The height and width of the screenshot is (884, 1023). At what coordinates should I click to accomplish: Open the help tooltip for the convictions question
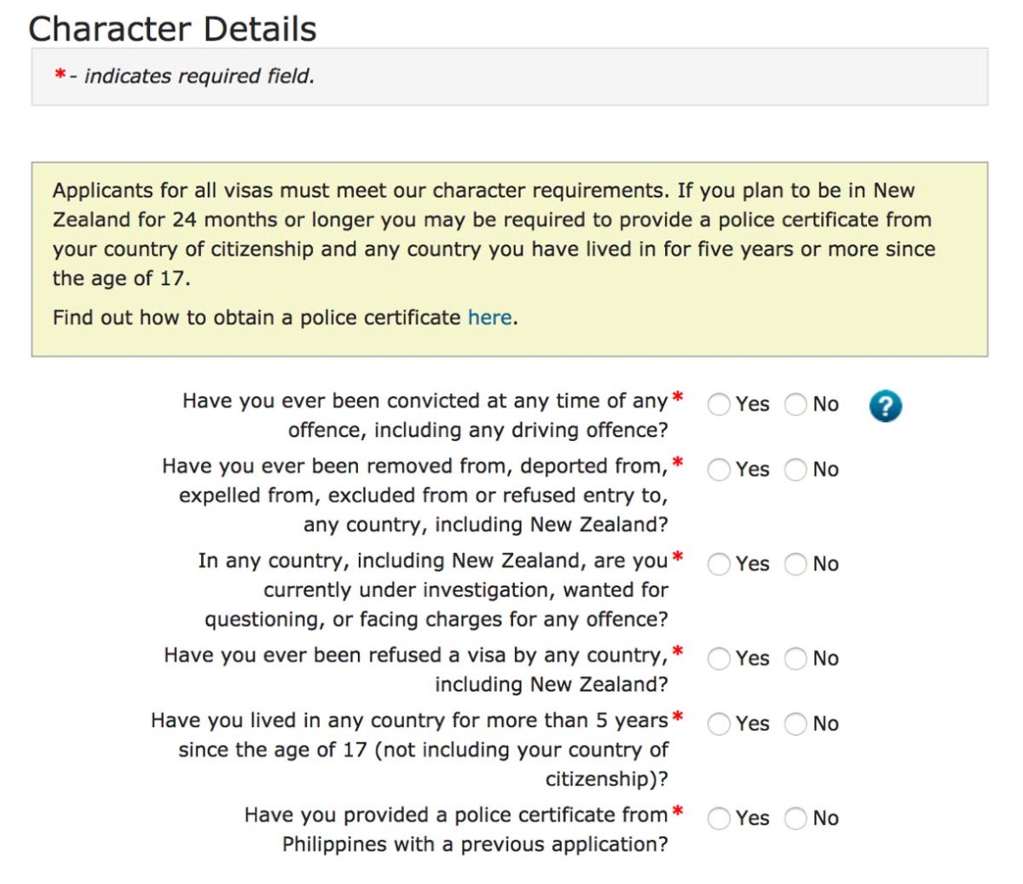(885, 406)
